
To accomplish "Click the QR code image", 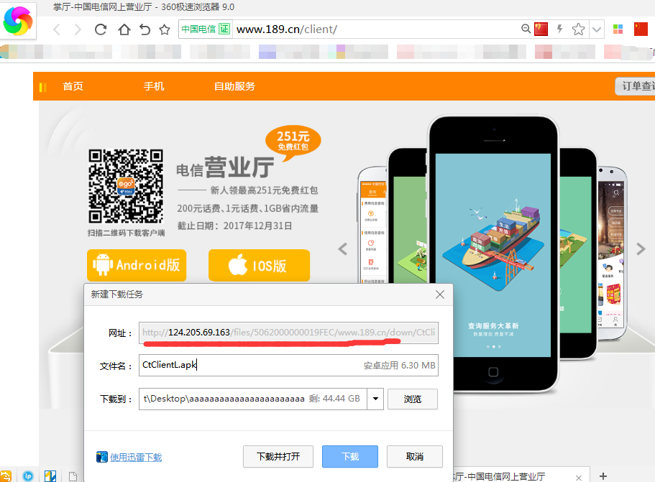I will [x=126, y=186].
